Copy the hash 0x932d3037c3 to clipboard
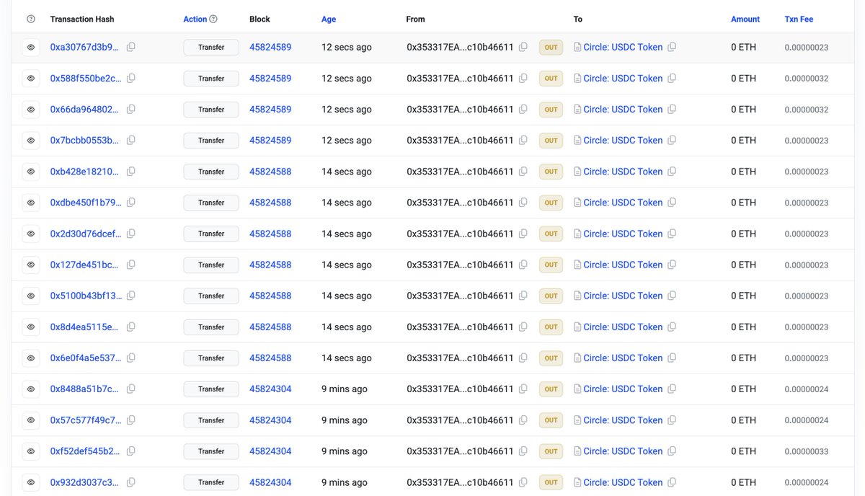Image resolution: width=865 pixels, height=496 pixels. pyautogui.click(x=130, y=482)
